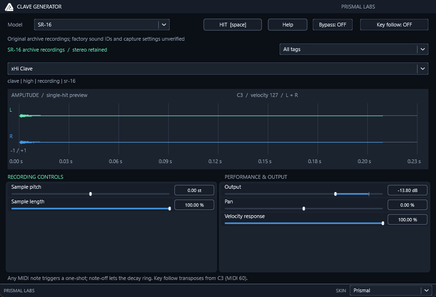The height and width of the screenshot is (297, 436).
Task: Click the Output slider handle
Action: (336, 194)
